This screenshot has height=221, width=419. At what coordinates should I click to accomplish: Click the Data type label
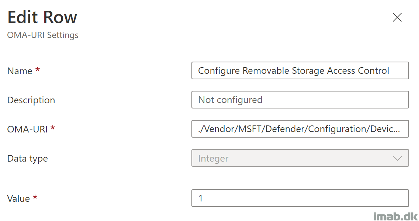coord(28,159)
